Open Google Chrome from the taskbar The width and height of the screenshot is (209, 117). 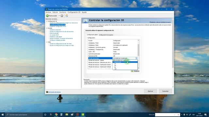(x=56, y=115)
